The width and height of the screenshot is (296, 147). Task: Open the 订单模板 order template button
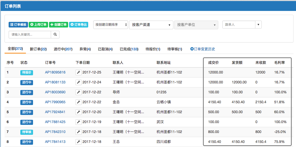(18, 25)
